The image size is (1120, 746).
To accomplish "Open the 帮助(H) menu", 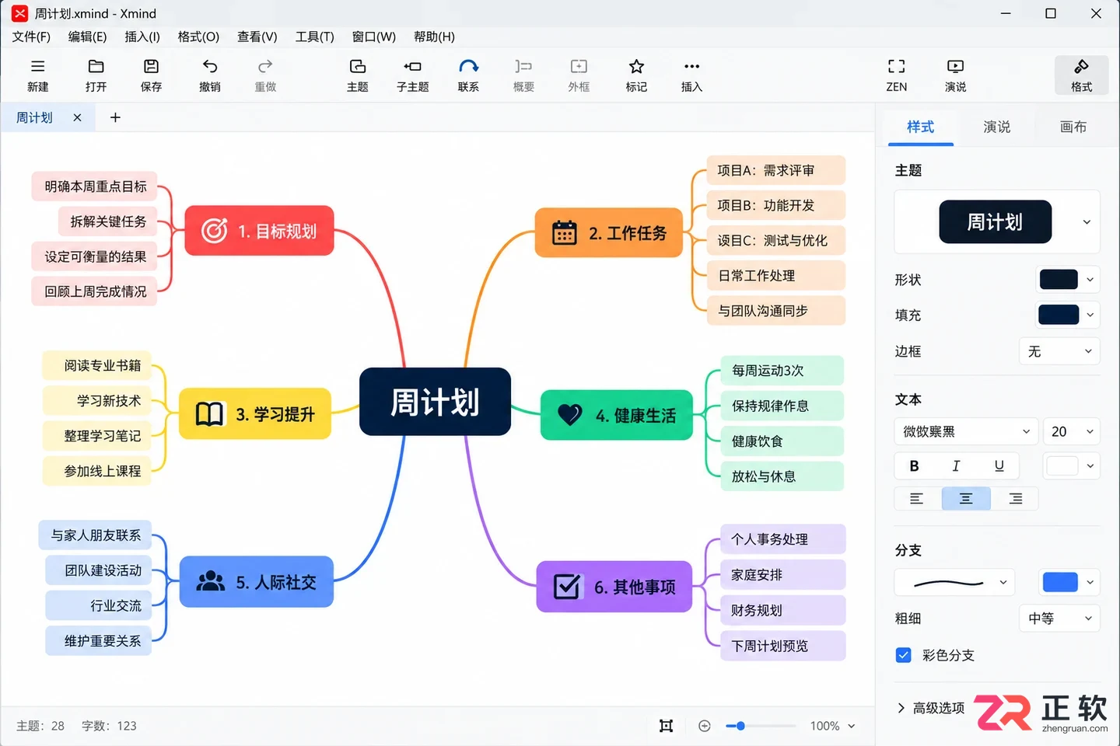I will (434, 37).
